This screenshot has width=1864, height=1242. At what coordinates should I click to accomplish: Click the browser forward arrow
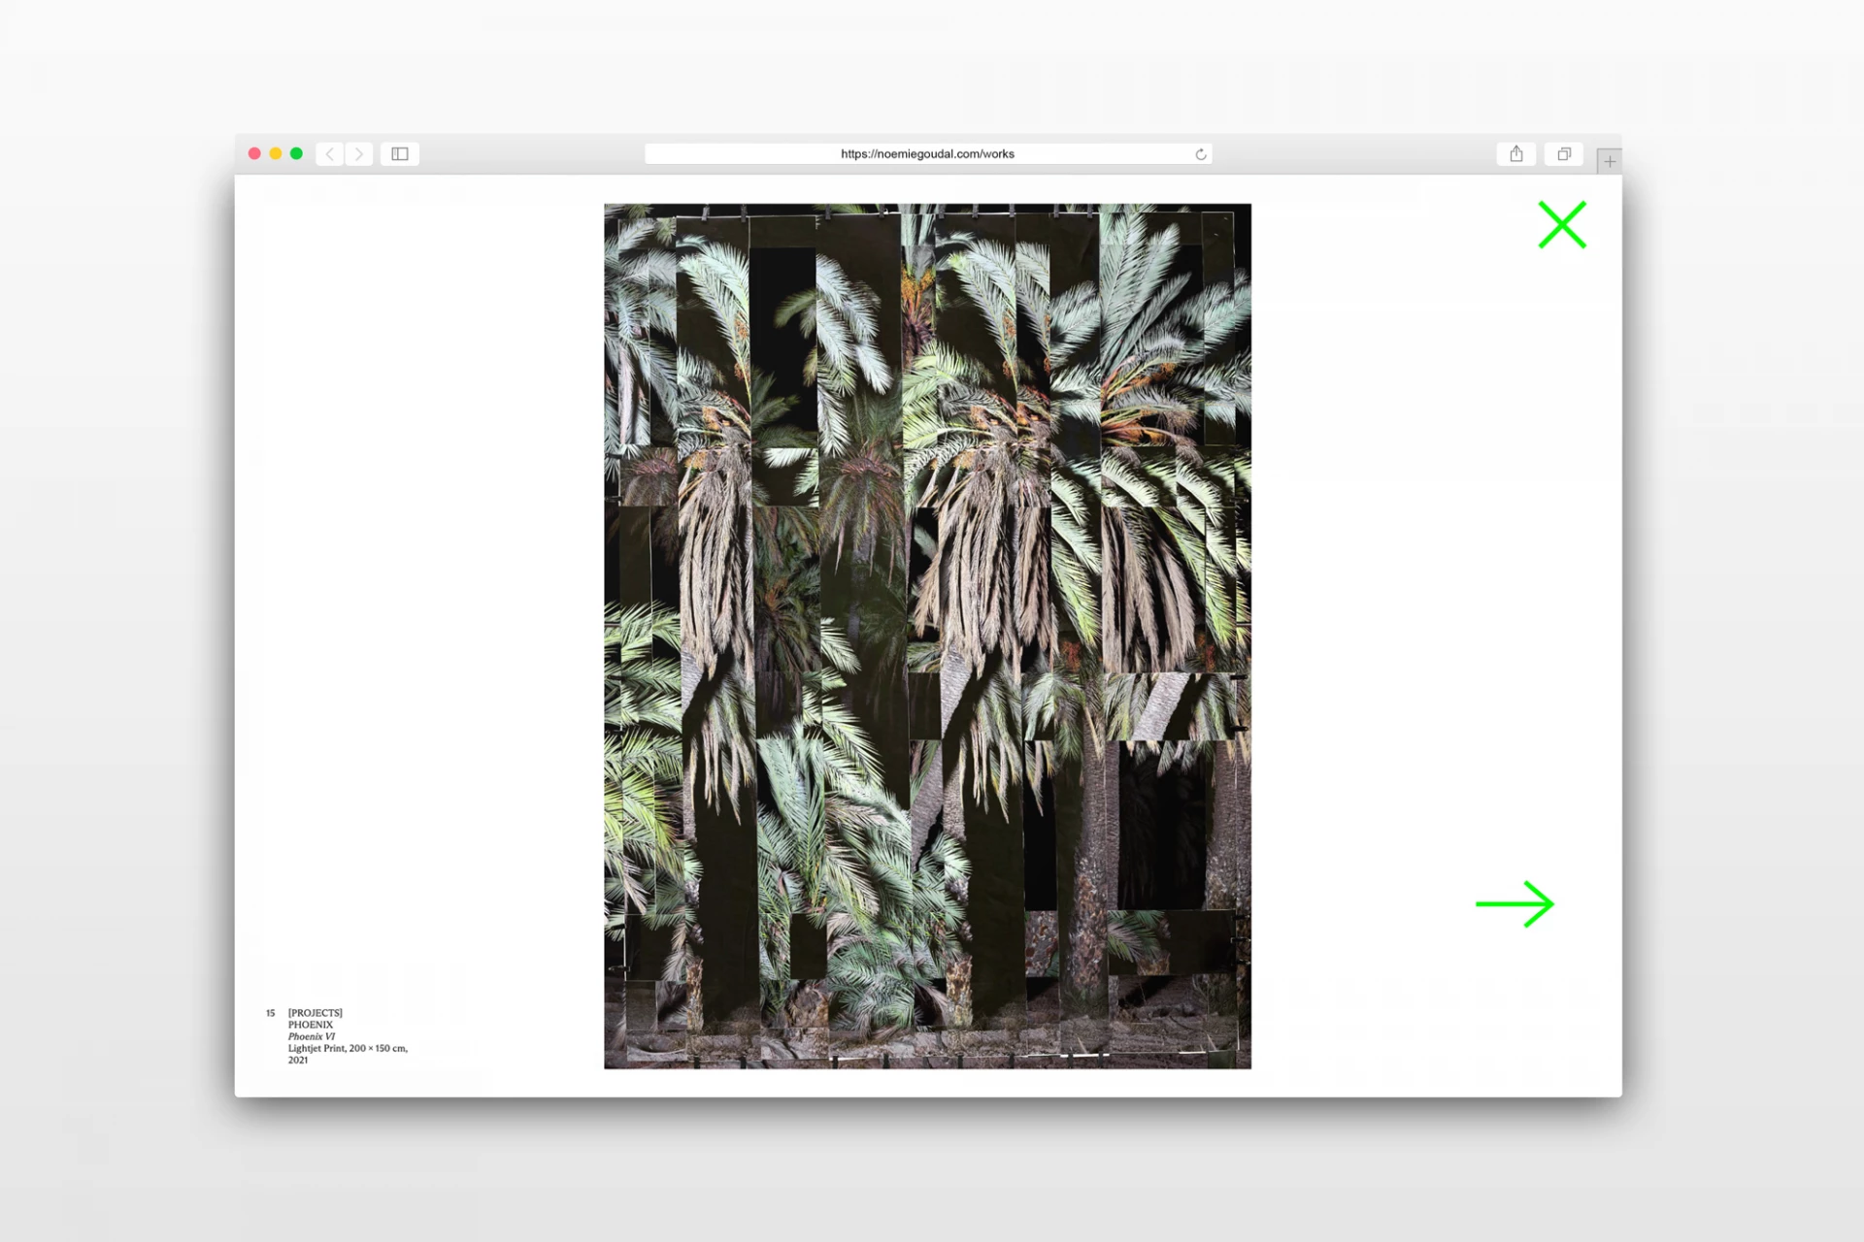359,154
